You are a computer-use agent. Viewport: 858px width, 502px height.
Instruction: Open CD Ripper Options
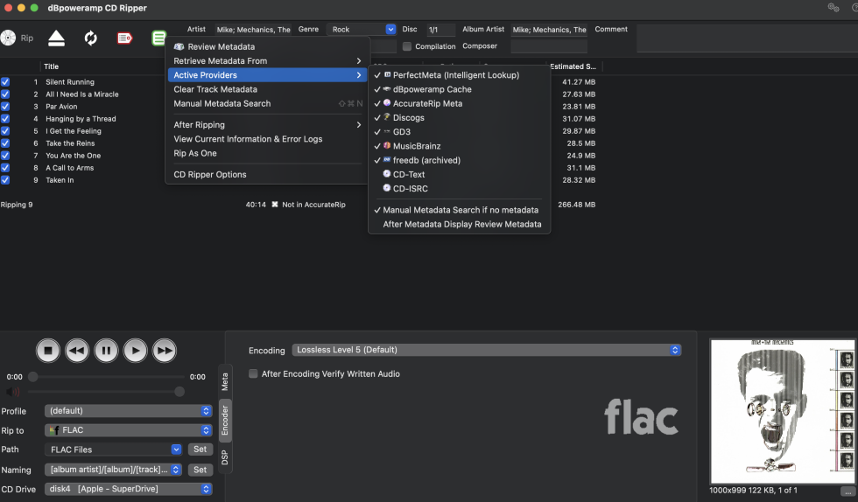click(x=267, y=174)
